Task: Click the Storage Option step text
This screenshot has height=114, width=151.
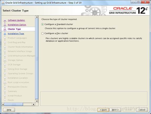Action: tap(15, 60)
